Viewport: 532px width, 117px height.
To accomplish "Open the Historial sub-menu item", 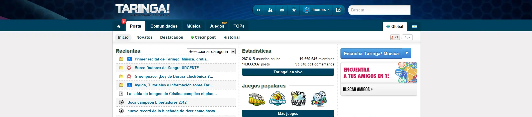I will (232, 37).
